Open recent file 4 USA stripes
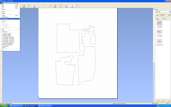Image resolution: width=171 pixels, height=107 pixels. pos(10,39)
